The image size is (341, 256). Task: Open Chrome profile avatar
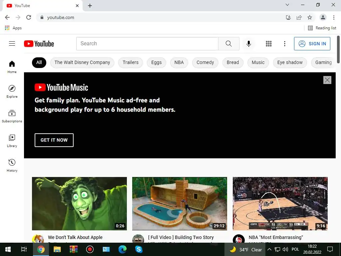(323, 17)
